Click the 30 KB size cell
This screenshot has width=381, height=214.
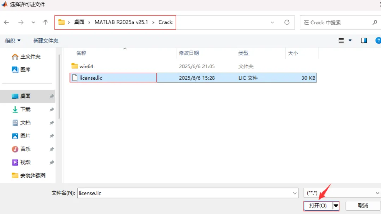coord(308,78)
